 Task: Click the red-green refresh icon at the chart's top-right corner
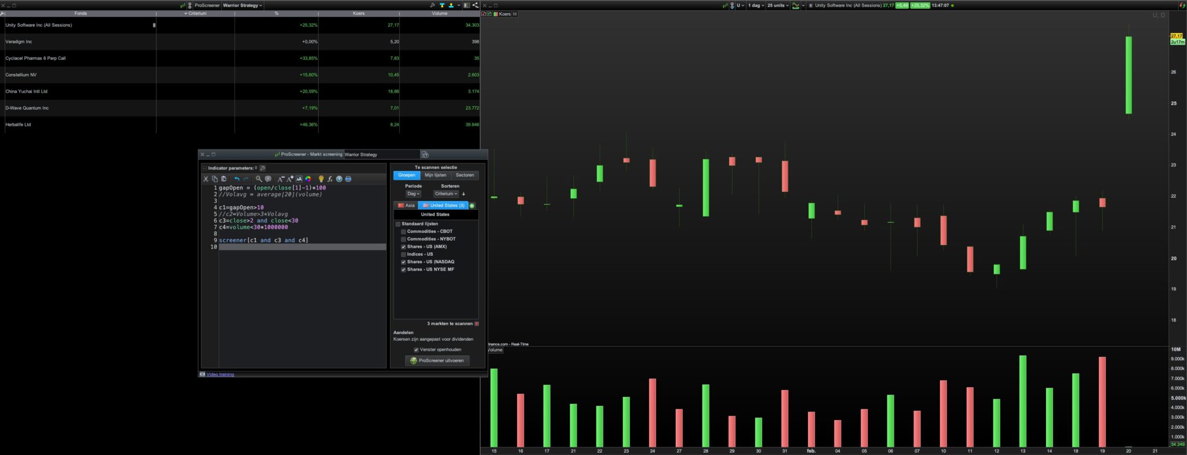point(1182,5)
